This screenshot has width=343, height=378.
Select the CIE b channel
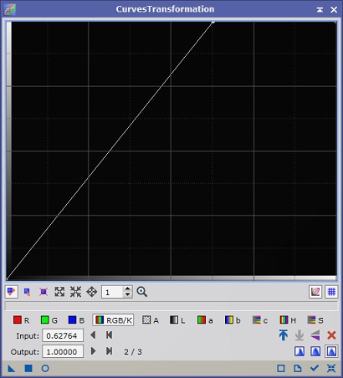[x=233, y=320]
